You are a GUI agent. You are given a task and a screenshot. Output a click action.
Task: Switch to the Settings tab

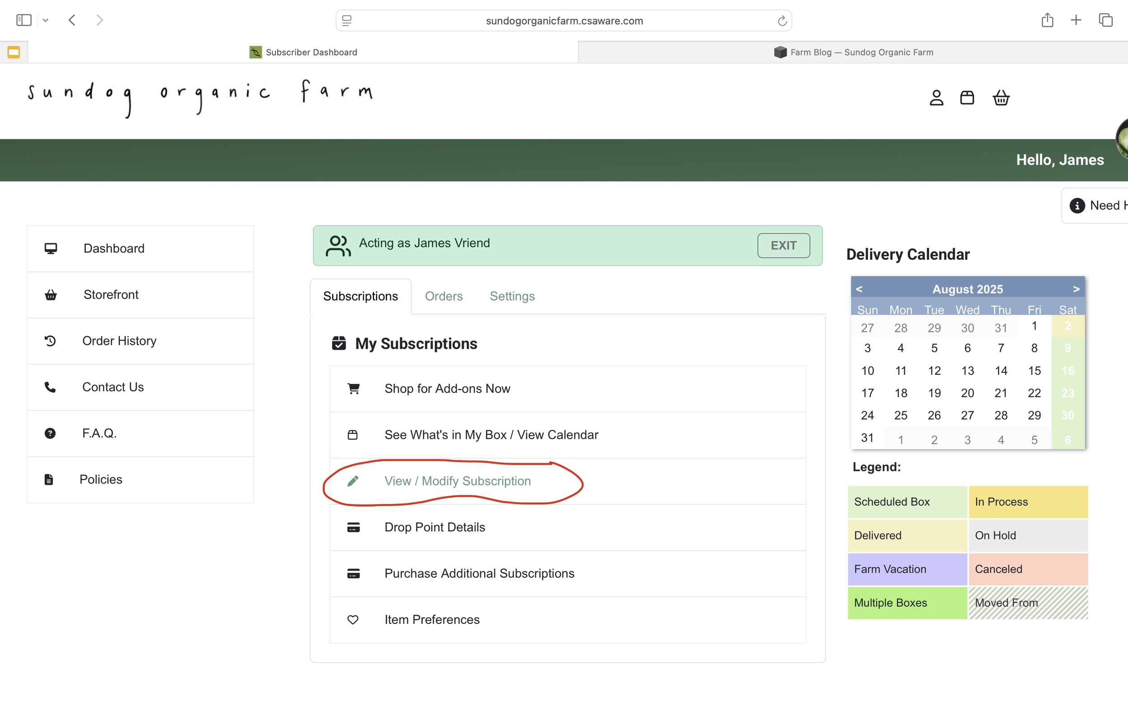point(512,296)
